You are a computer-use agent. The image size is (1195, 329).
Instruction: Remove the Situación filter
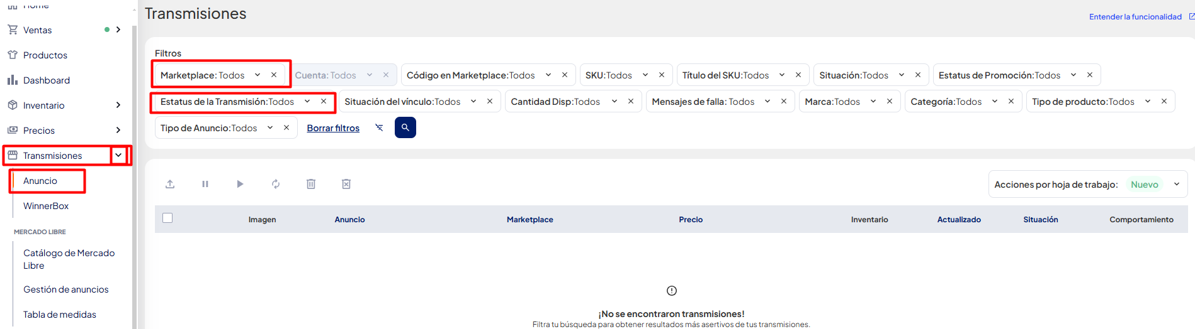coord(918,75)
